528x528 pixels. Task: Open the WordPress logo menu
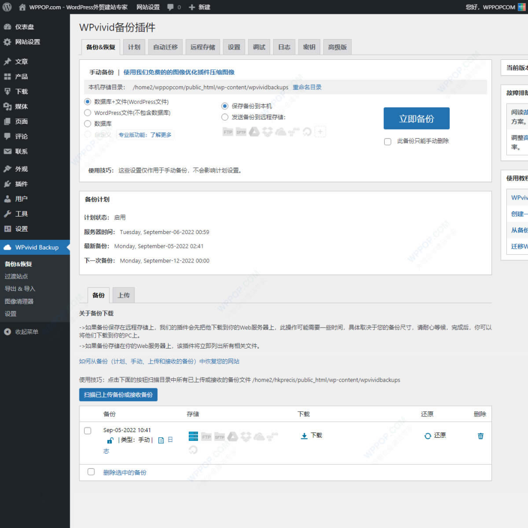pyautogui.click(x=7, y=7)
